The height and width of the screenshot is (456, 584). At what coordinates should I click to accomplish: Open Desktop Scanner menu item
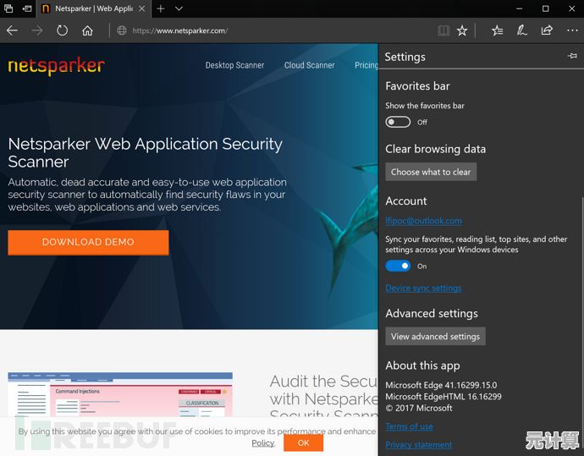pos(234,65)
